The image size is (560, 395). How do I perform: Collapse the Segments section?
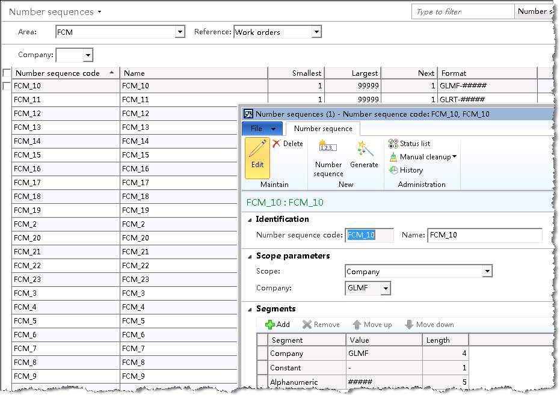click(x=250, y=310)
